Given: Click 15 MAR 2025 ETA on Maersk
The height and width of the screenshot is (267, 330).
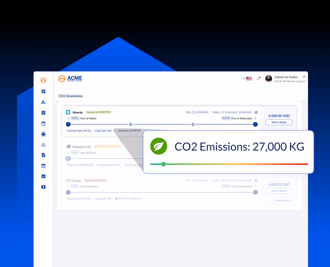Looking at the screenshot, I should 202,112.
